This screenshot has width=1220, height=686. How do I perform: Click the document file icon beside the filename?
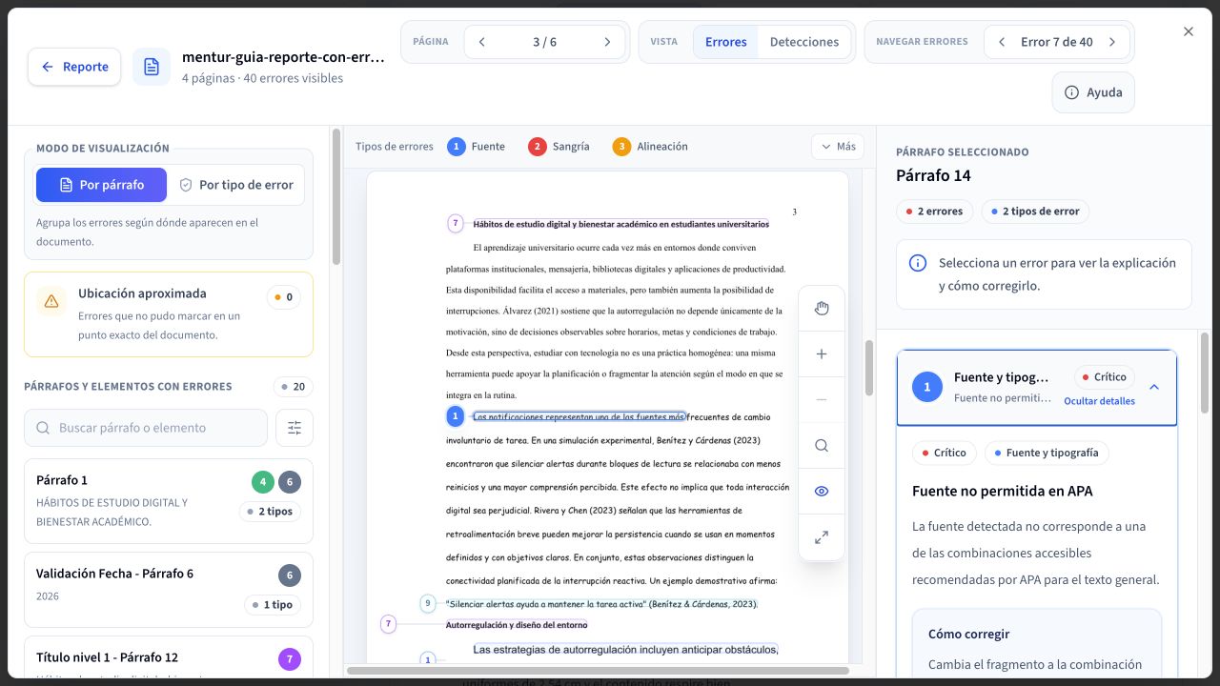click(x=152, y=67)
